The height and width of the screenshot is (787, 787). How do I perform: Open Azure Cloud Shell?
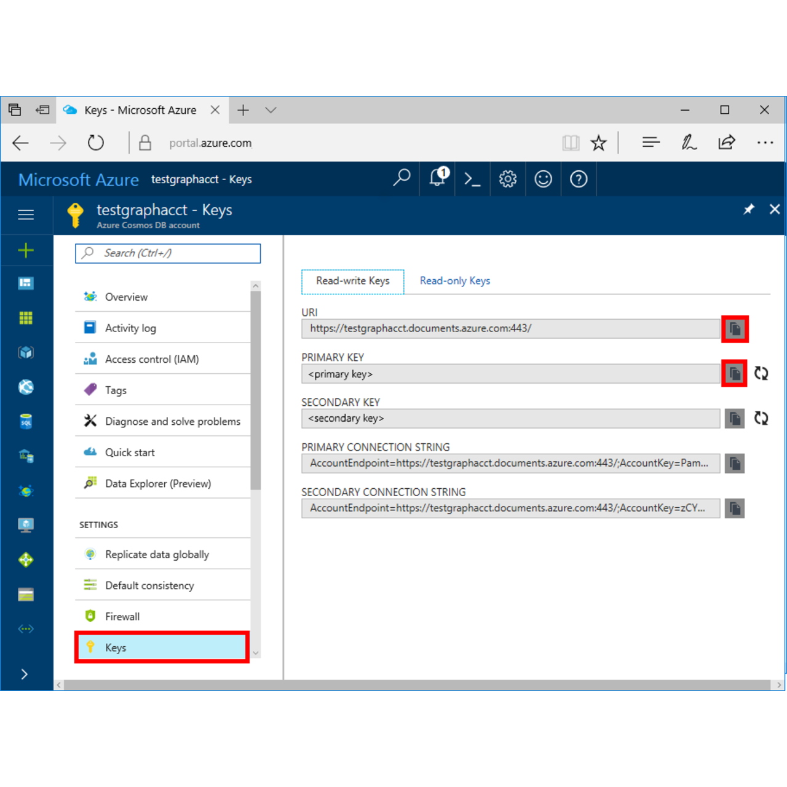pos(472,180)
